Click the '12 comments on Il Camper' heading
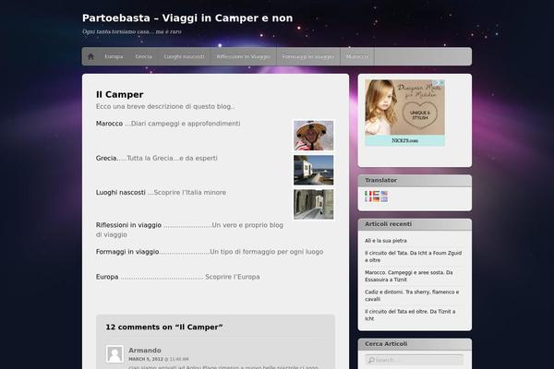 pyautogui.click(x=164, y=327)
